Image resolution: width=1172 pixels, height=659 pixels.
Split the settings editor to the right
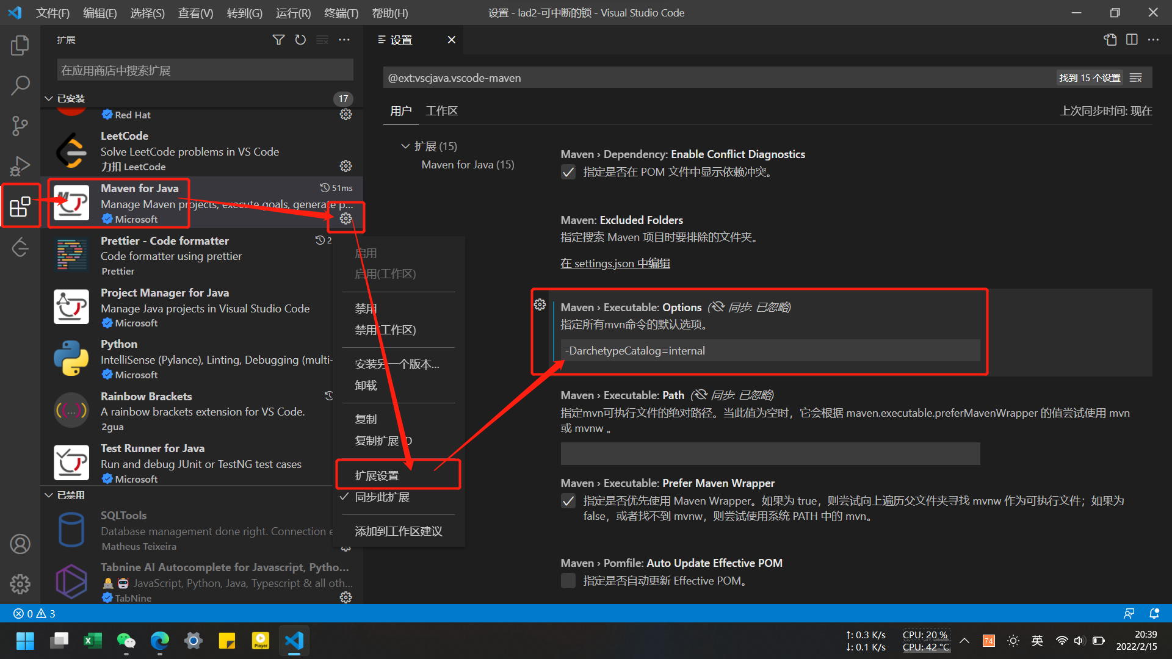1132,40
